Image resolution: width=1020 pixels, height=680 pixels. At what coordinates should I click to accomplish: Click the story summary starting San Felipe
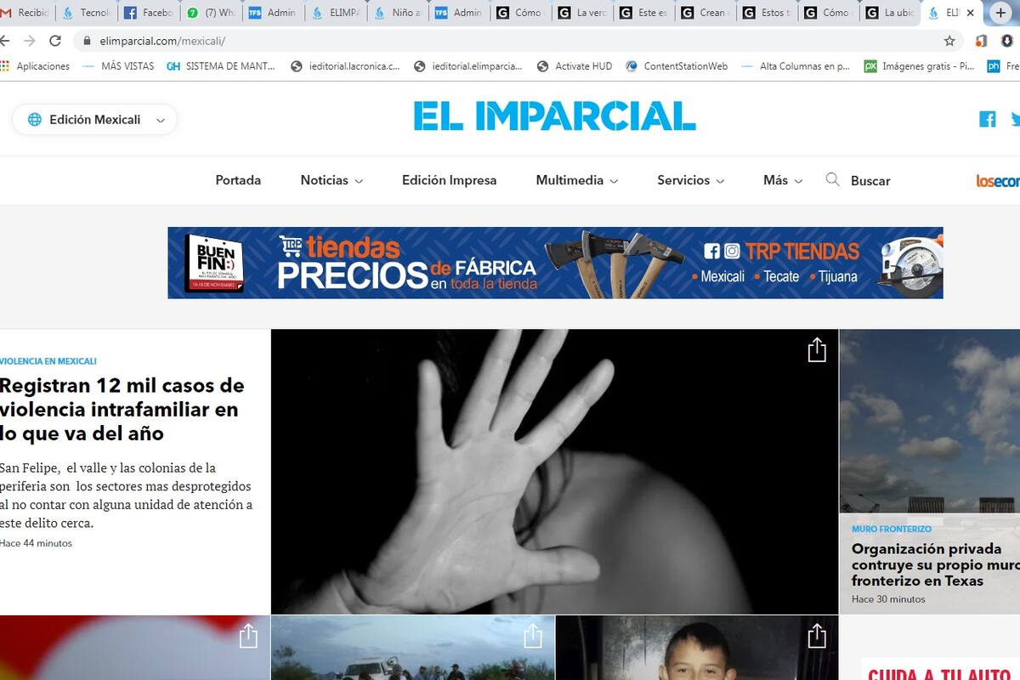(x=127, y=496)
